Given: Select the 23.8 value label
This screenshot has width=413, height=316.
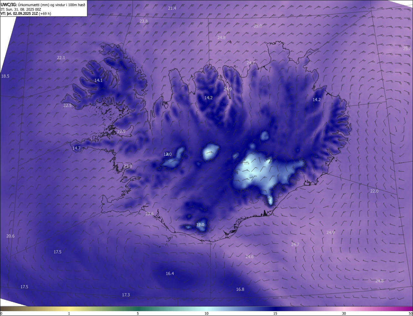Looking at the screenshot, I should [144, 21].
